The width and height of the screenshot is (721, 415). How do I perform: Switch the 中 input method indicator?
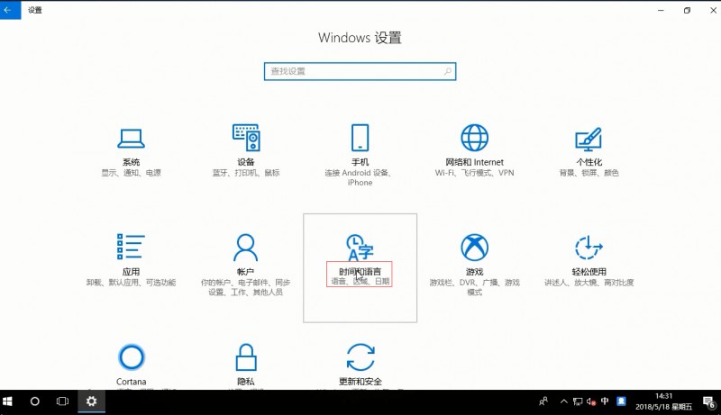(605, 401)
